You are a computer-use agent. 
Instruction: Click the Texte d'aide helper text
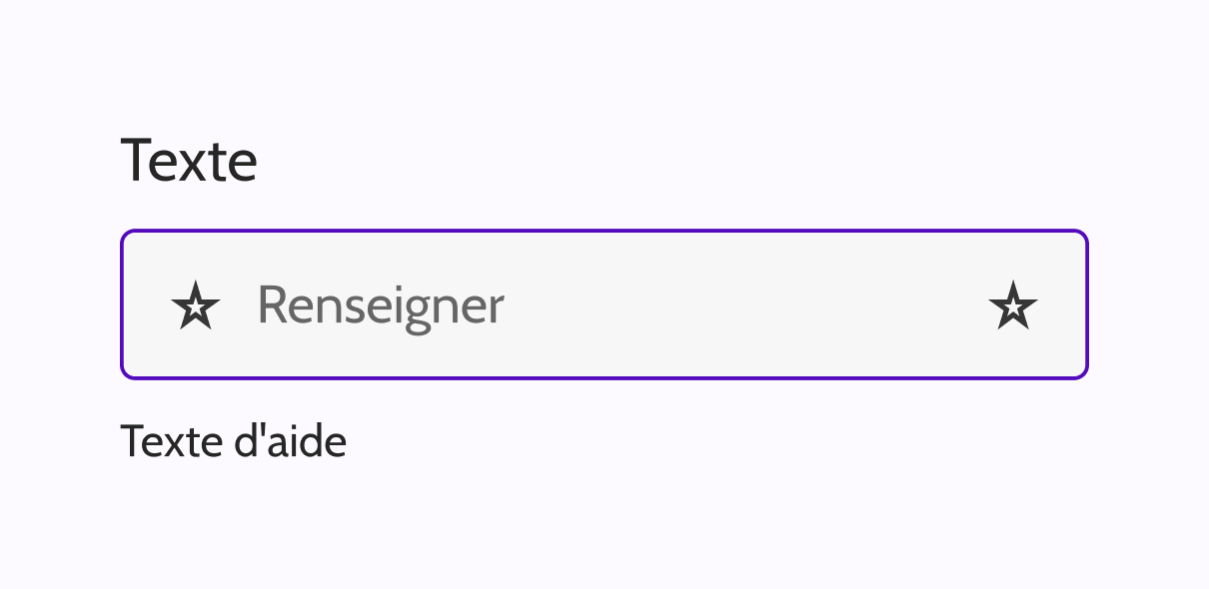pyautogui.click(x=233, y=441)
